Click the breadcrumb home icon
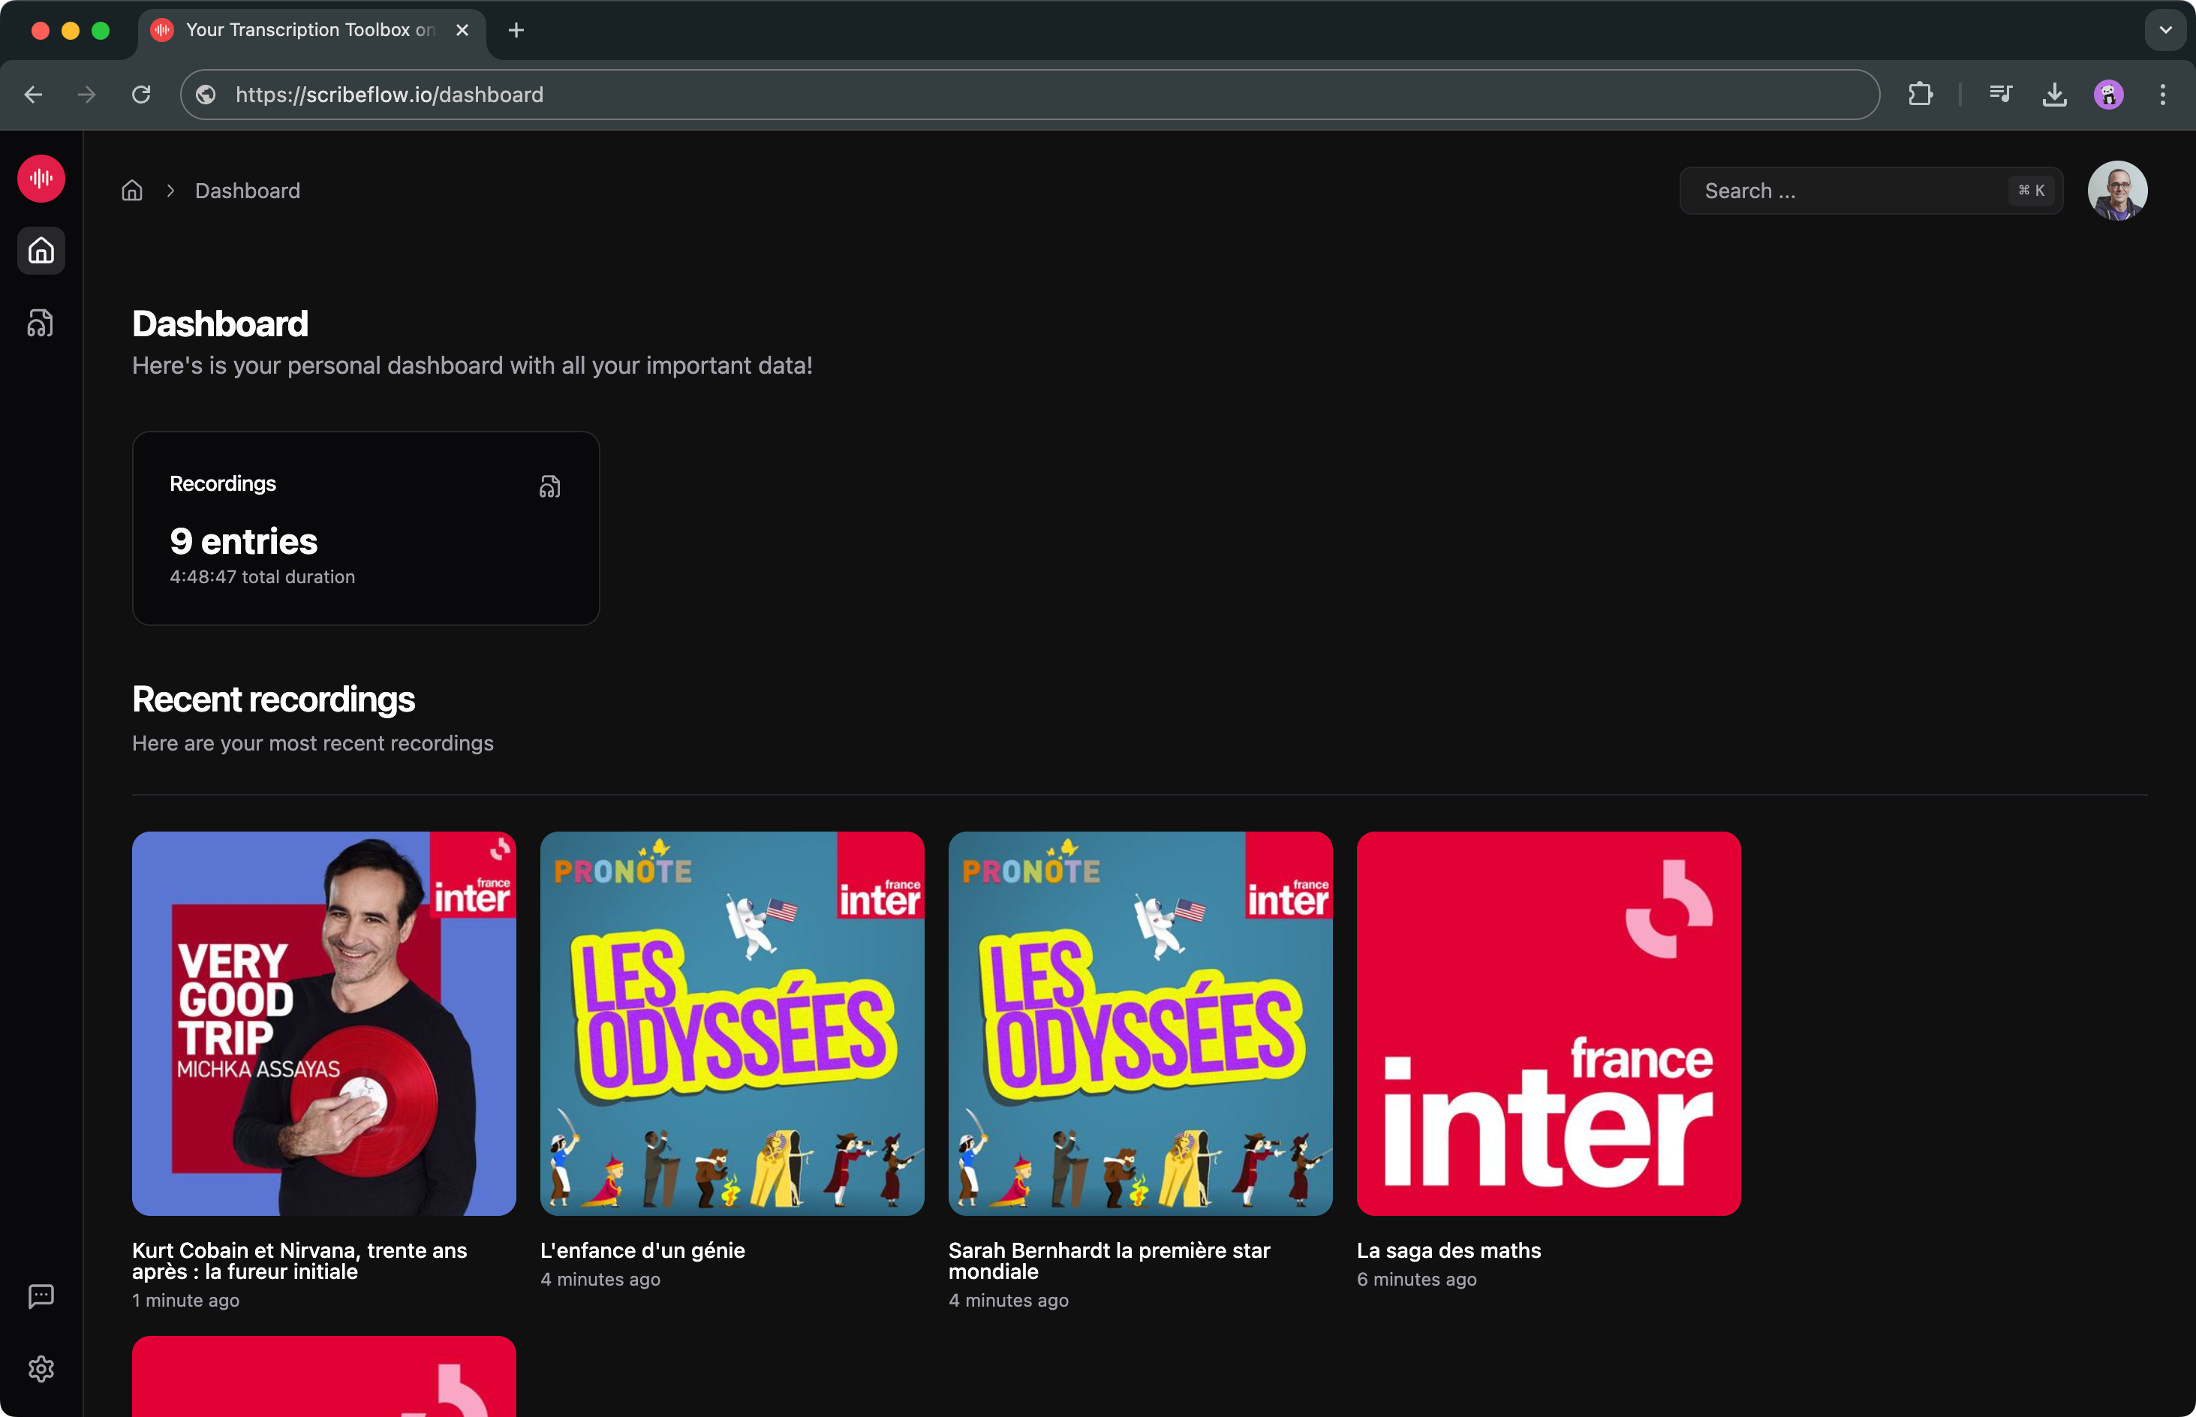 click(133, 191)
